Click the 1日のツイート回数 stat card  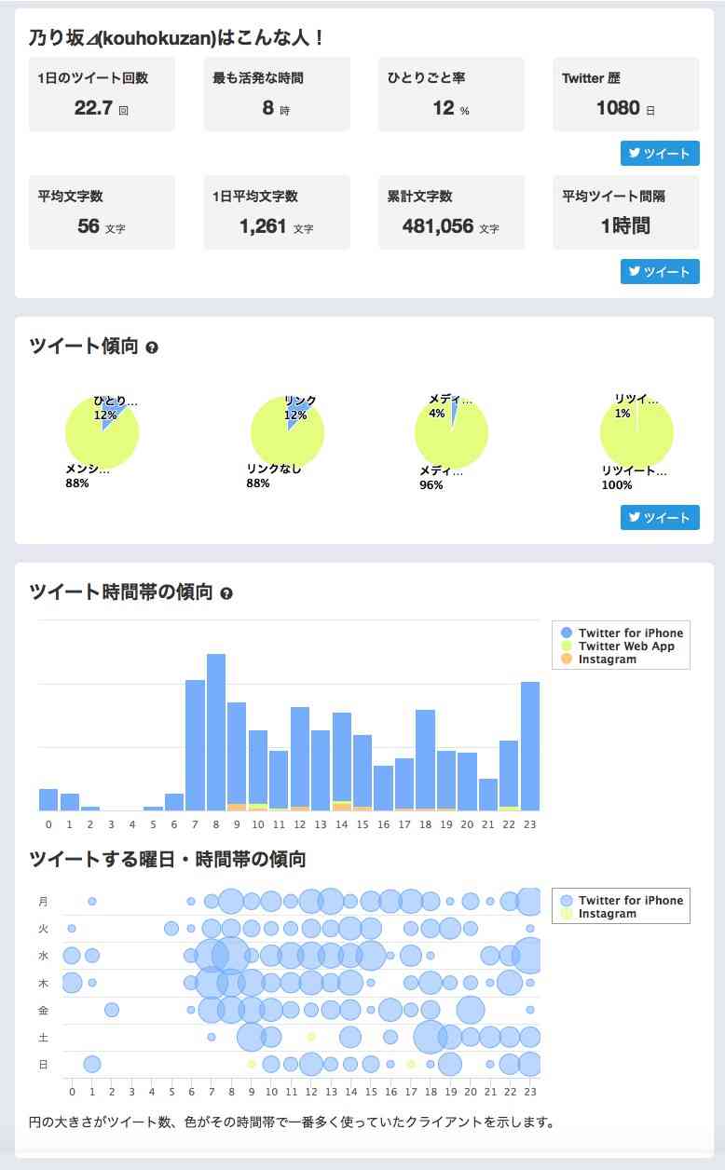click(x=102, y=94)
